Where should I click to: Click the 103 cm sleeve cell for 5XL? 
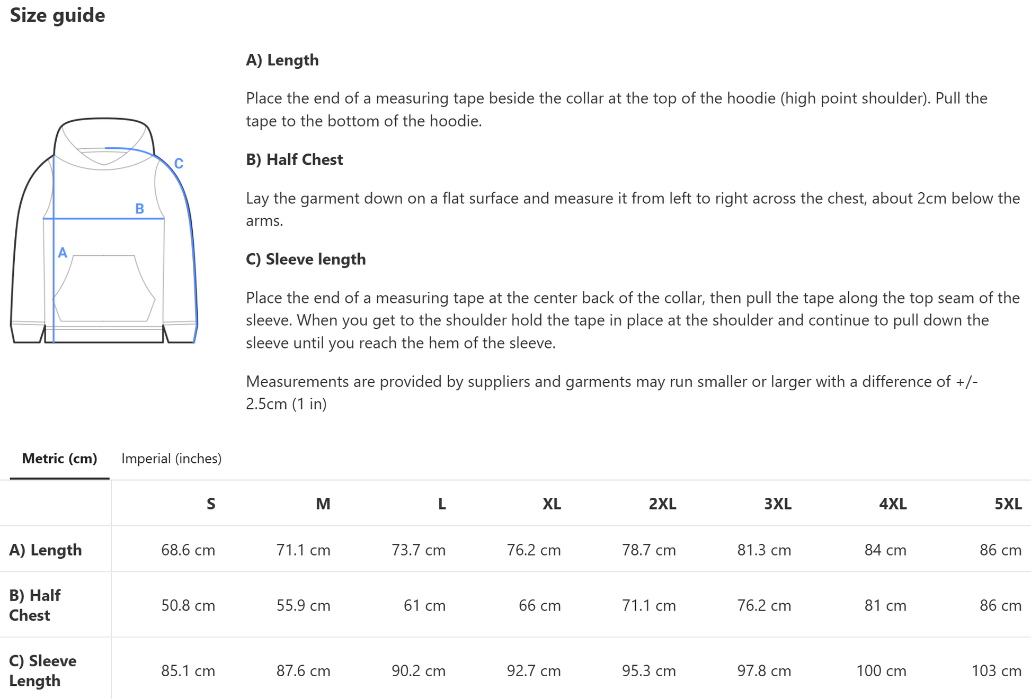(x=996, y=671)
